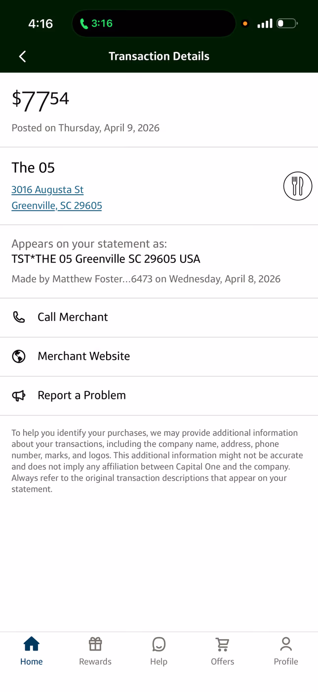This screenshot has height=692, width=318.
Task: Tap the $77.54 transaction amount
Action: [x=40, y=100]
